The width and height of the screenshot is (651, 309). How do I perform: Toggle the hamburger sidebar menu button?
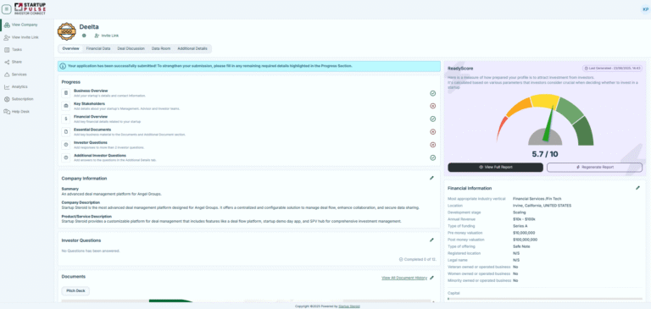(7, 9)
